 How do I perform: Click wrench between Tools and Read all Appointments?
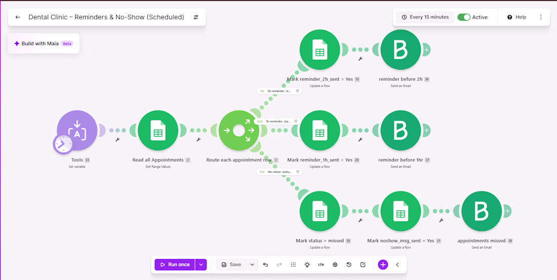tap(117, 139)
